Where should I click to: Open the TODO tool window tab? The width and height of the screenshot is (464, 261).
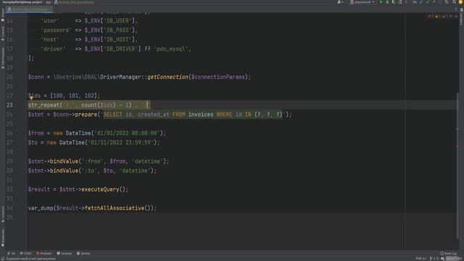pyautogui.click(x=25, y=253)
